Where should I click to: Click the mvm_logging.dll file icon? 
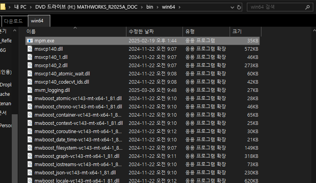click(30, 90)
